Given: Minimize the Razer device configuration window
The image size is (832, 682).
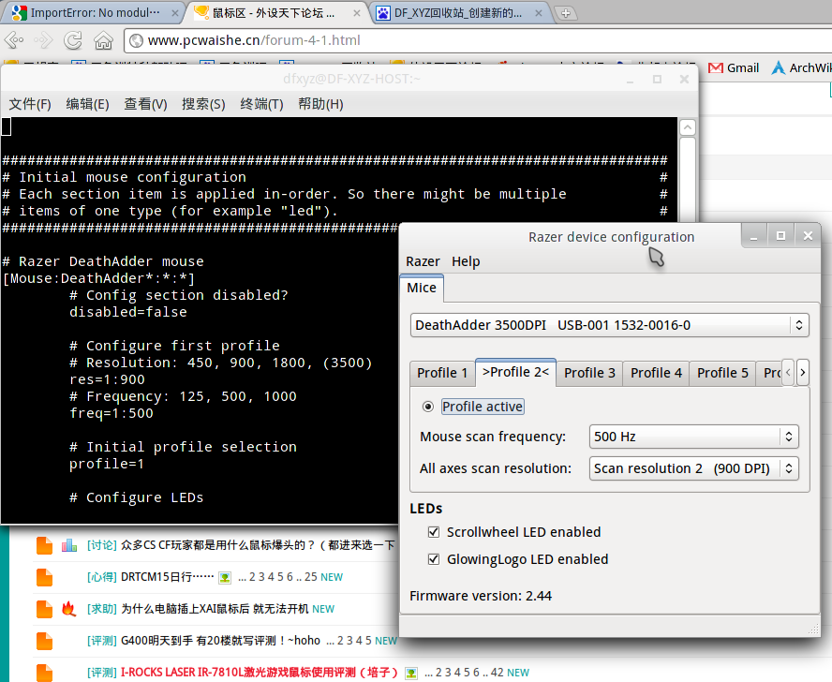Looking at the screenshot, I should (x=753, y=236).
